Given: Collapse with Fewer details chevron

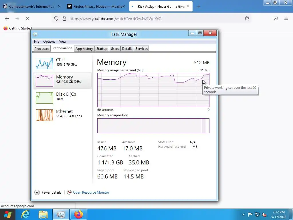Looking at the screenshot, I should 37,192.
